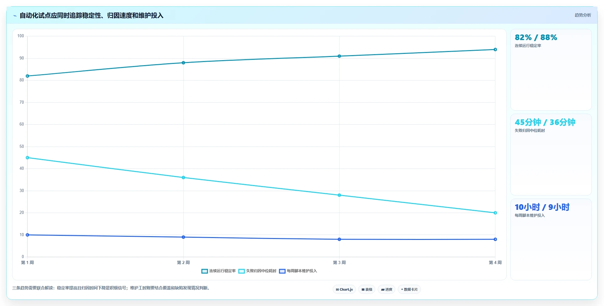Click the 趋势分析 label in header
The width and height of the screenshot is (604, 306).
pos(583,15)
